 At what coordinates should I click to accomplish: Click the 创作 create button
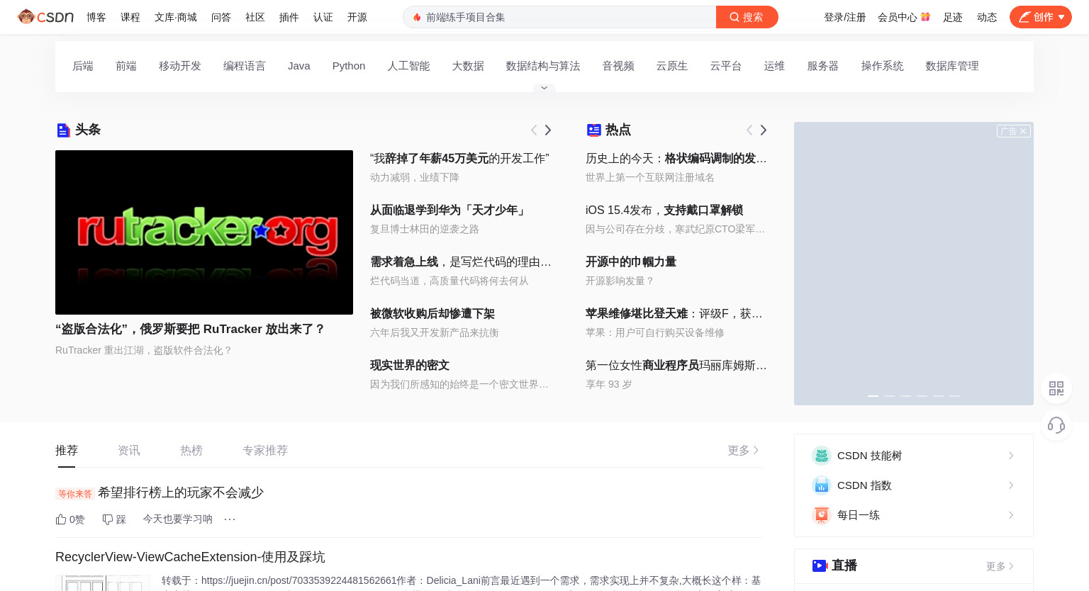coord(1040,17)
